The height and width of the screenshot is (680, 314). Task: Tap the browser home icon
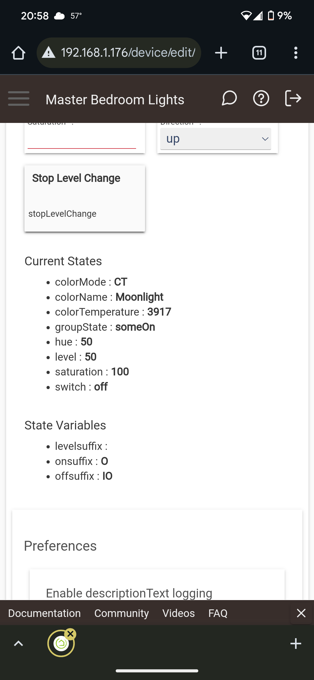point(18,53)
